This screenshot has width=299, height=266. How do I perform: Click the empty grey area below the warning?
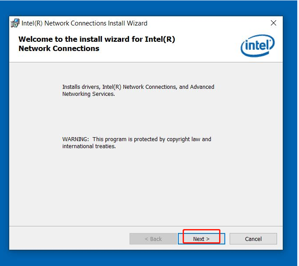145,189
